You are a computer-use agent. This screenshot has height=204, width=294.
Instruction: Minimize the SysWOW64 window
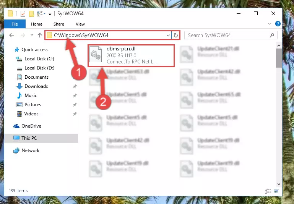point(239,13)
